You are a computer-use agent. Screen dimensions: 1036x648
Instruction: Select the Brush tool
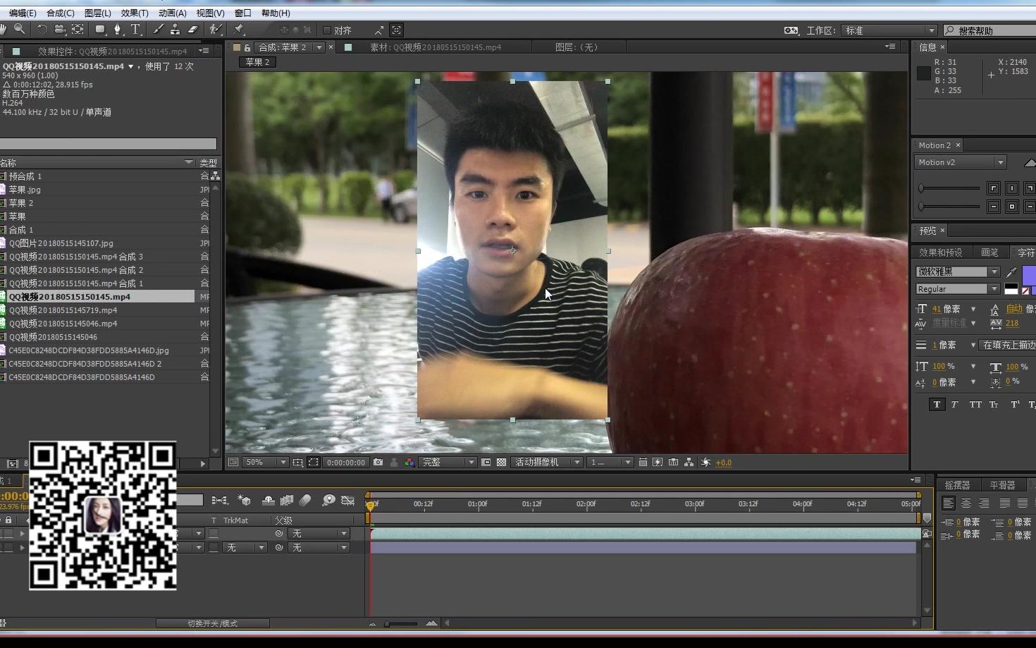pyautogui.click(x=158, y=29)
